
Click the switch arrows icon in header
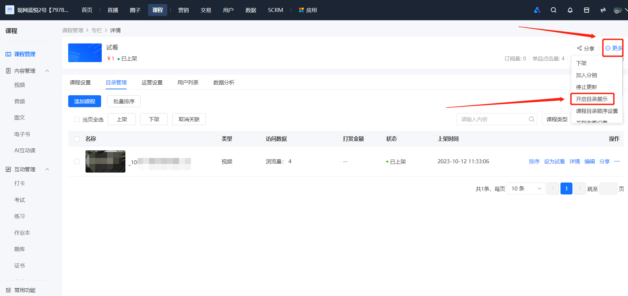point(603,10)
